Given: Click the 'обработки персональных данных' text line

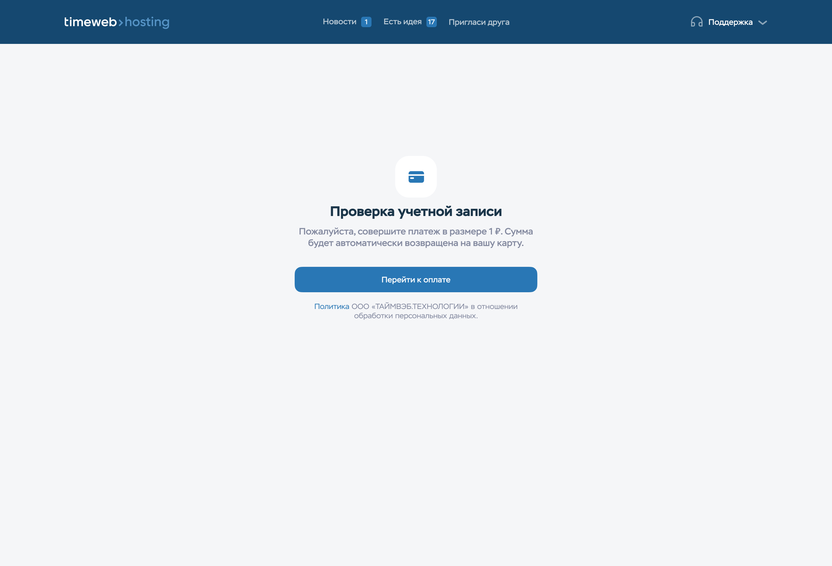Looking at the screenshot, I should [416, 316].
